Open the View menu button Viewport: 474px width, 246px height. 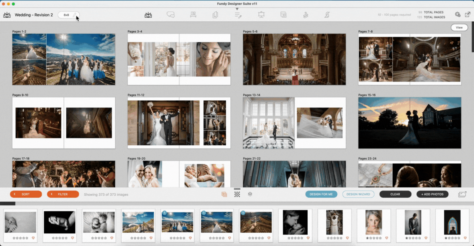459,28
